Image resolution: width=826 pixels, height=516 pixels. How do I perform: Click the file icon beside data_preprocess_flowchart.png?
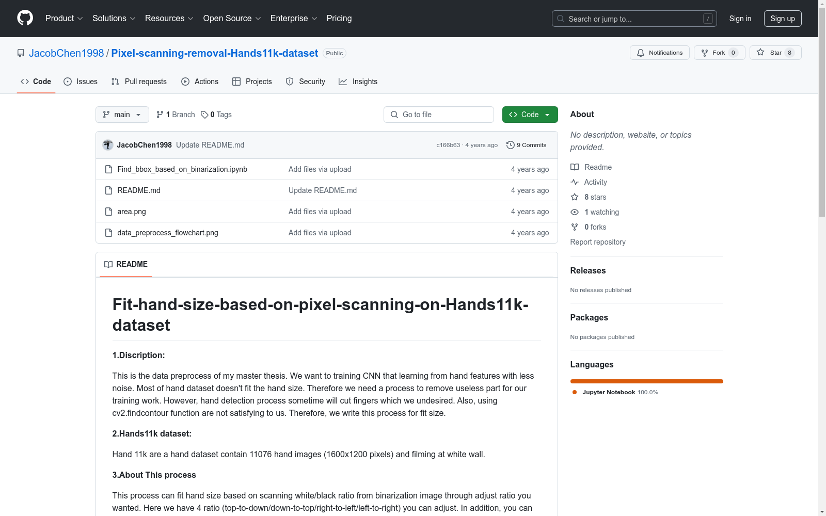tap(108, 233)
